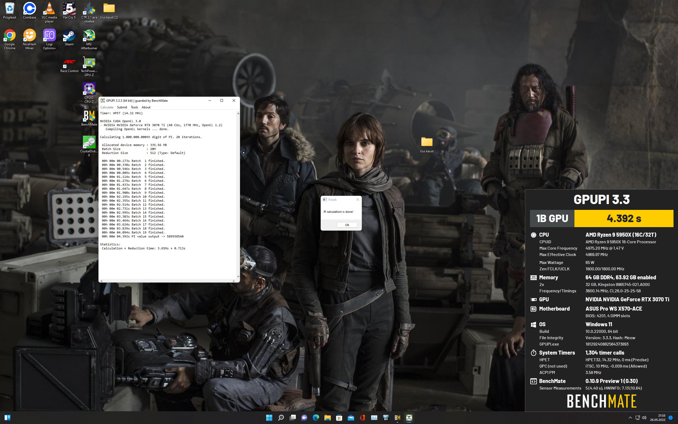
Task: Open Task View on the taskbar
Action: 292,418
